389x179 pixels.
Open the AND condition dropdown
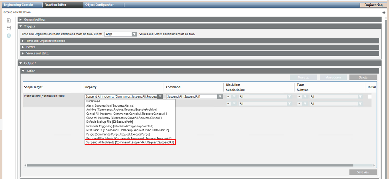pyautogui.click(x=134, y=34)
